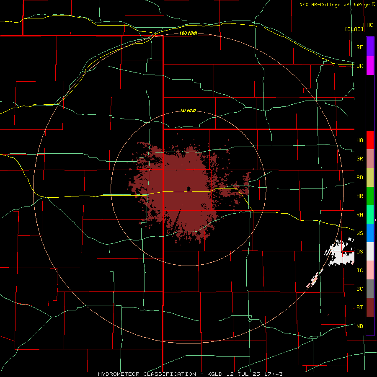Click the UK legend label

click(360, 66)
